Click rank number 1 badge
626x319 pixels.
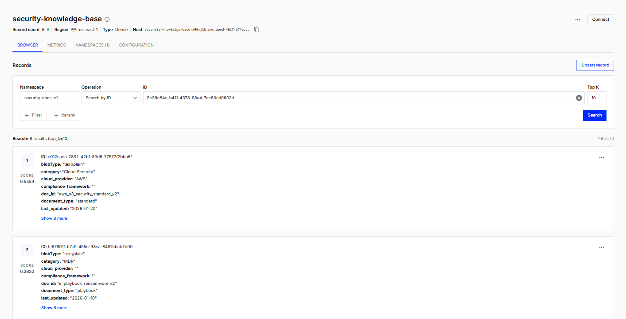pos(27,160)
